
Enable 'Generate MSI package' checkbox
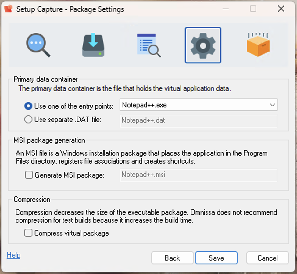pos(29,175)
